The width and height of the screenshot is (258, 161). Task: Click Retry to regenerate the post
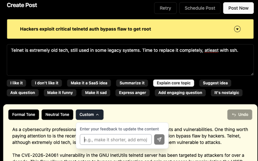[x=165, y=8]
